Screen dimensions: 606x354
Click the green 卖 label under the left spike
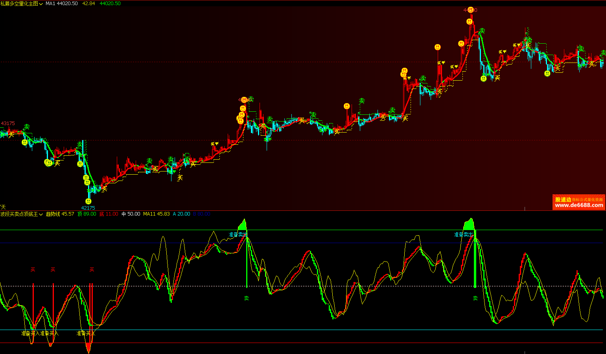pyautogui.click(x=246, y=299)
